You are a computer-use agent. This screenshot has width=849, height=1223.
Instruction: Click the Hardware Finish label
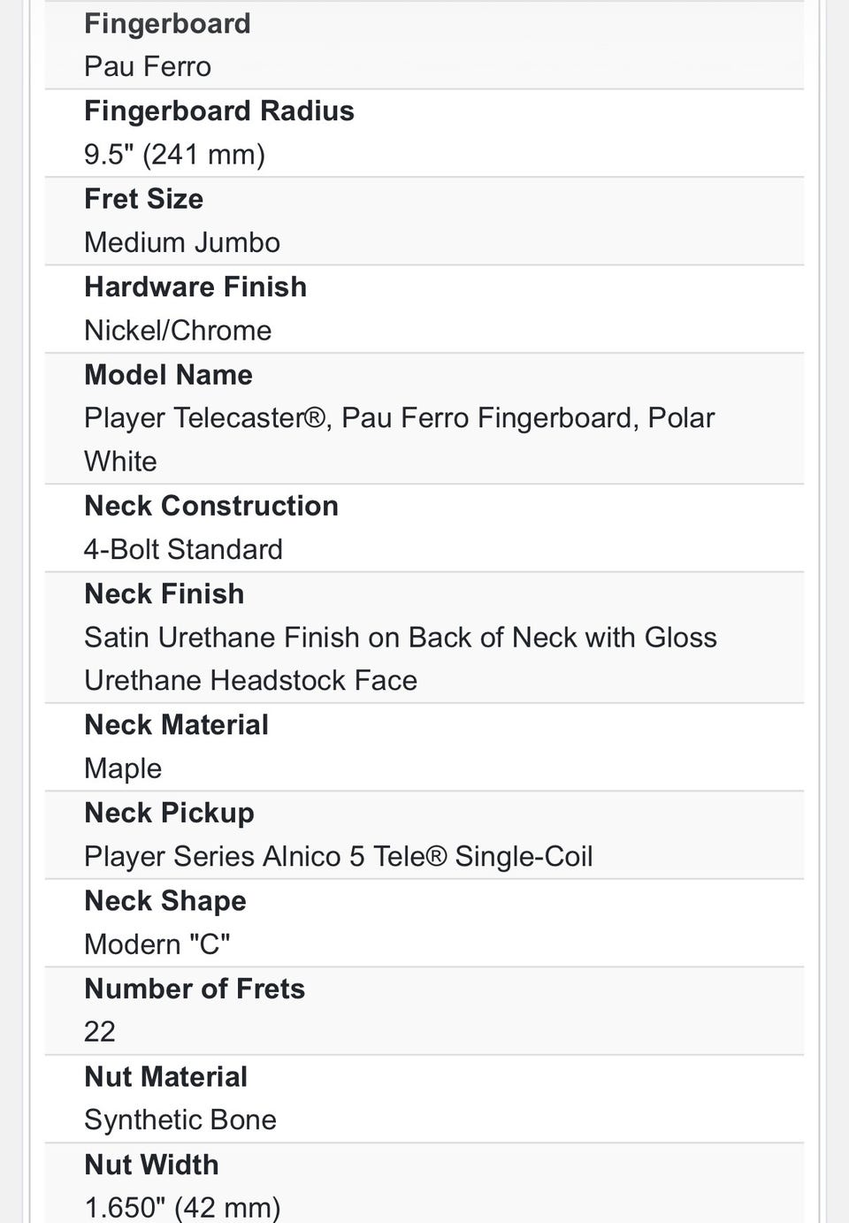[195, 287]
